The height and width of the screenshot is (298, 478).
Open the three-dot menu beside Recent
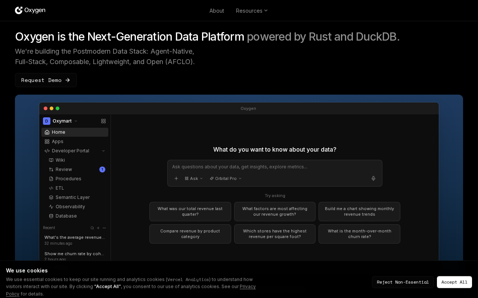(104, 228)
